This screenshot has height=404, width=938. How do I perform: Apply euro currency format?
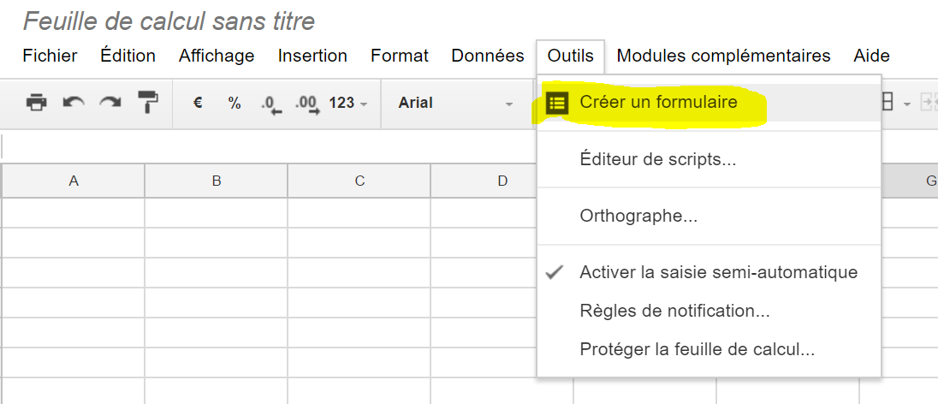[x=198, y=103]
